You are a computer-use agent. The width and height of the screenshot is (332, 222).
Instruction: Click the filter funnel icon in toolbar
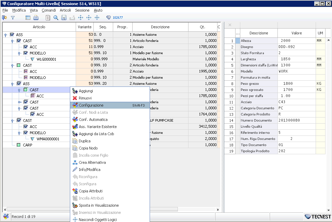coord(13,18)
